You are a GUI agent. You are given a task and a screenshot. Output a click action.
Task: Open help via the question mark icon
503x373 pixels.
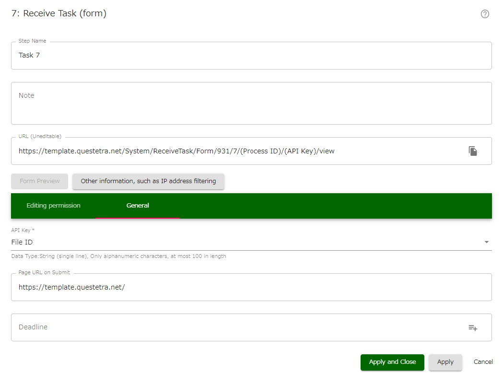coord(485,14)
